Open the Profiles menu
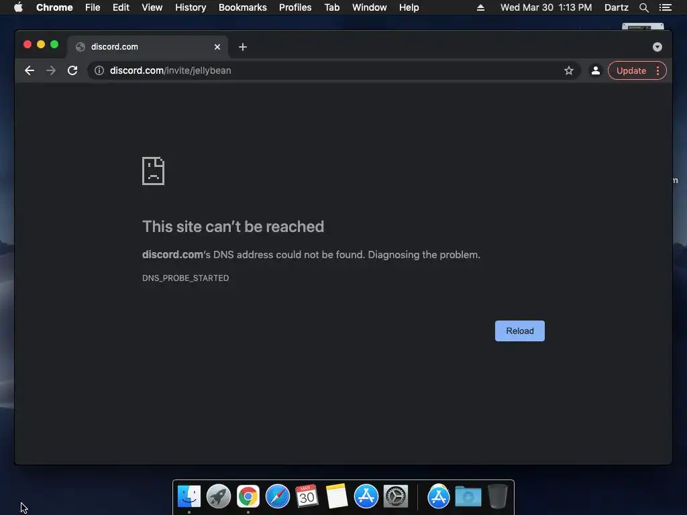Image resolution: width=687 pixels, height=515 pixels. tap(295, 7)
